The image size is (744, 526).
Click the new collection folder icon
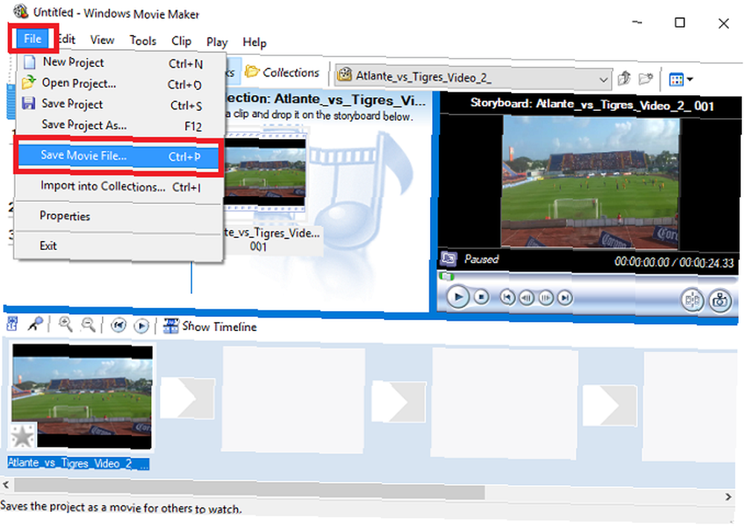pyautogui.click(x=646, y=79)
